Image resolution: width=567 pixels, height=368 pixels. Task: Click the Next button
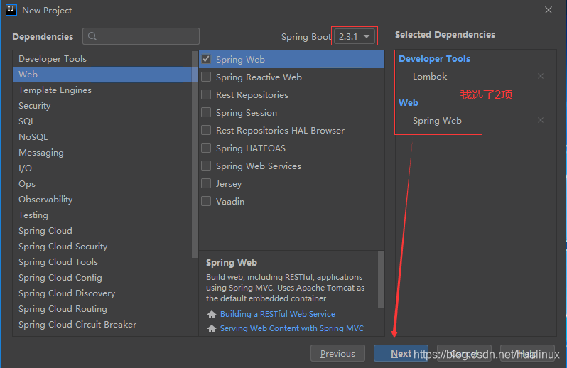(x=401, y=353)
